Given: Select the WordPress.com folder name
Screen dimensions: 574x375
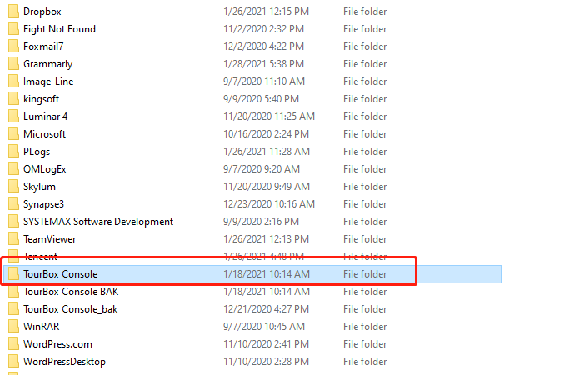Looking at the screenshot, I should [57, 344].
